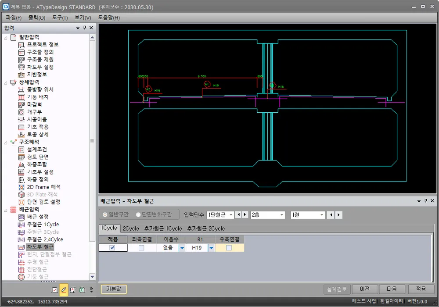Select the 기초 적용 icon
439x307 pixels.
21,127
